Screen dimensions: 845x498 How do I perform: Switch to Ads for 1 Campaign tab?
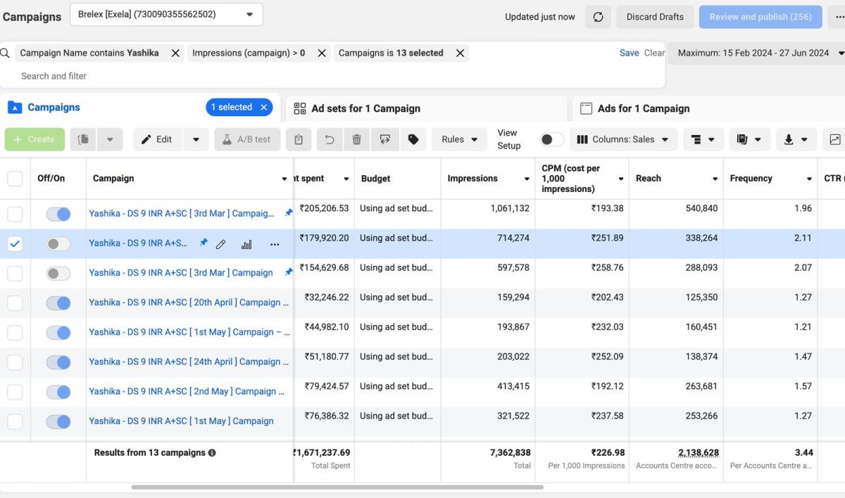(x=643, y=108)
